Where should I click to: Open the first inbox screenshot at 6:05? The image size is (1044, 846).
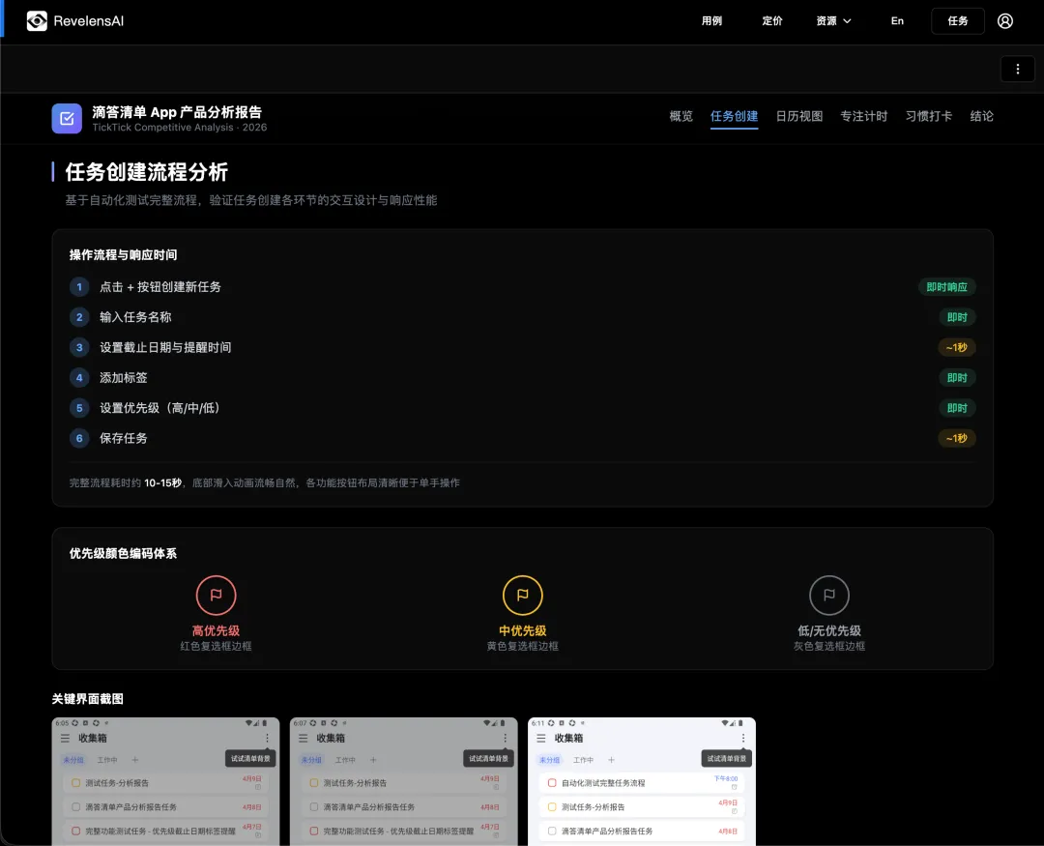166,781
